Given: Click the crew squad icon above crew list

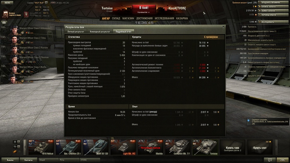Looking at the screenshot, I should click(4, 23).
